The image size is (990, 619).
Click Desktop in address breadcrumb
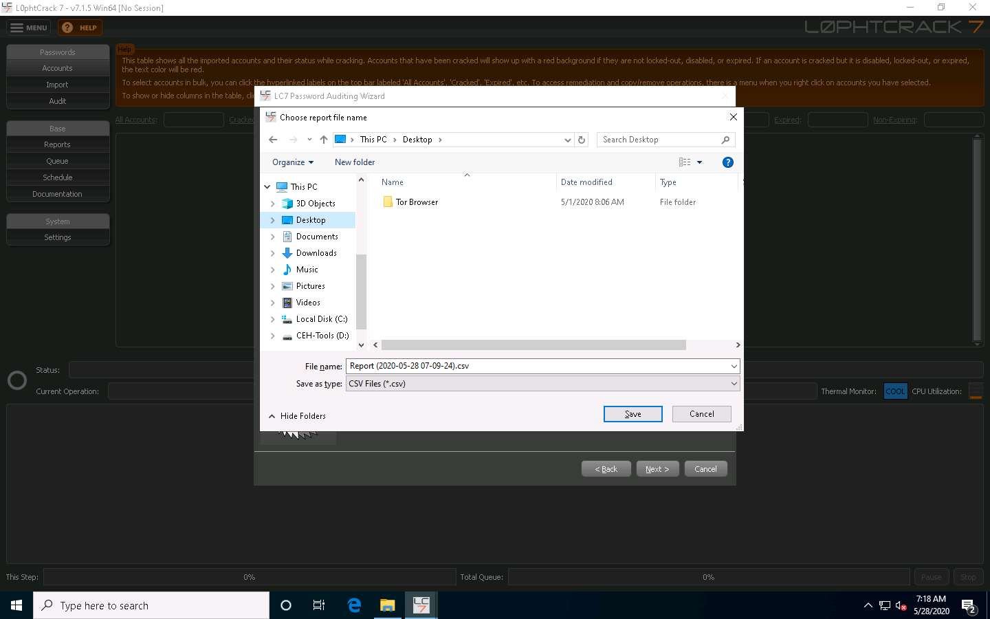tap(417, 140)
